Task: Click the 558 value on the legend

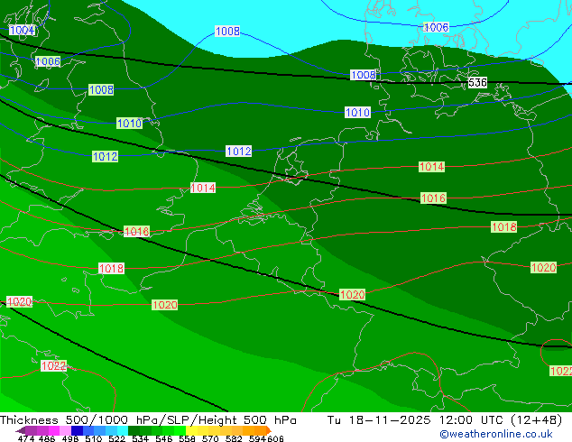Action: coord(187,438)
